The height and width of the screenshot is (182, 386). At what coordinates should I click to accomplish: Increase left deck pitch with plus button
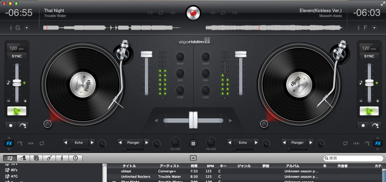click(25, 101)
